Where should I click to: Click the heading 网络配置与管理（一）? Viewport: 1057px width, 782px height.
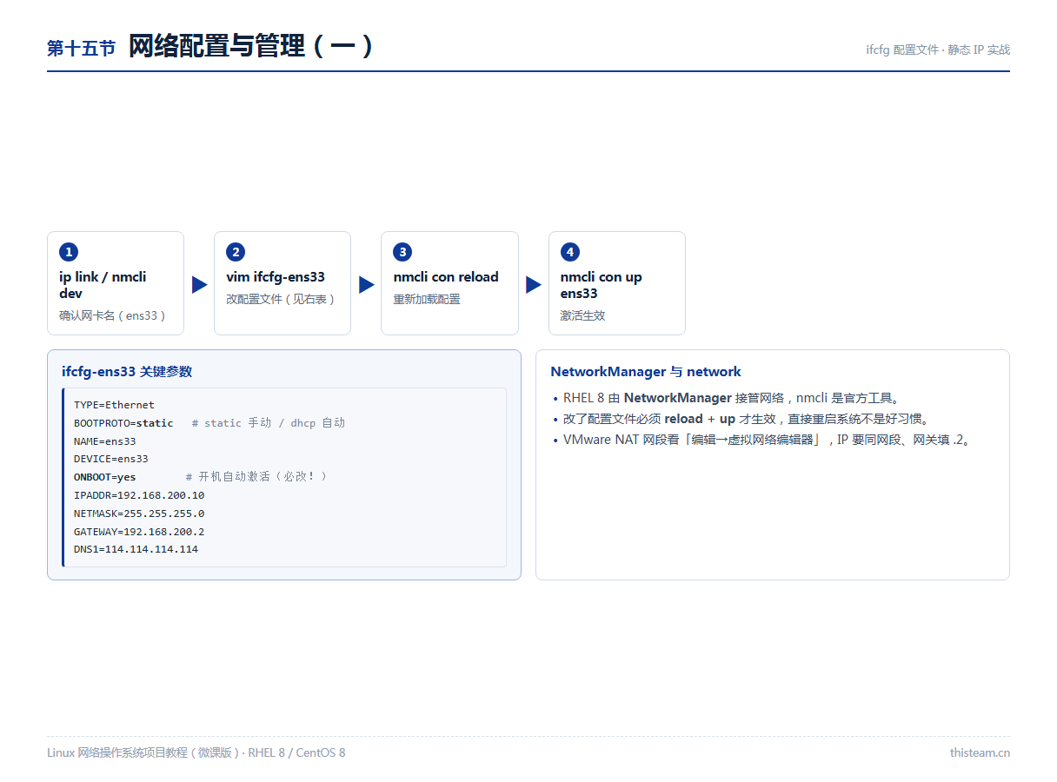[252, 46]
